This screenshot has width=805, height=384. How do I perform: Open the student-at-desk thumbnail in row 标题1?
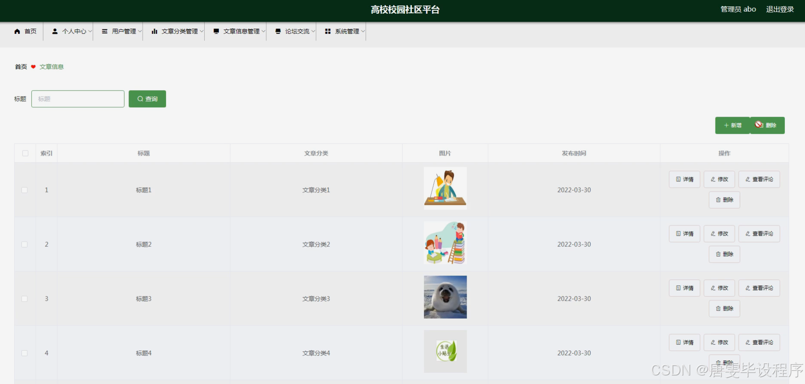[x=445, y=188]
